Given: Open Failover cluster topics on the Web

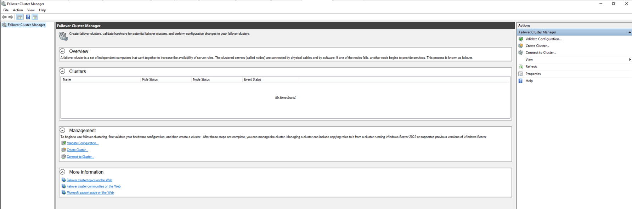Looking at the screenshot, I should [x=89, y=180].
